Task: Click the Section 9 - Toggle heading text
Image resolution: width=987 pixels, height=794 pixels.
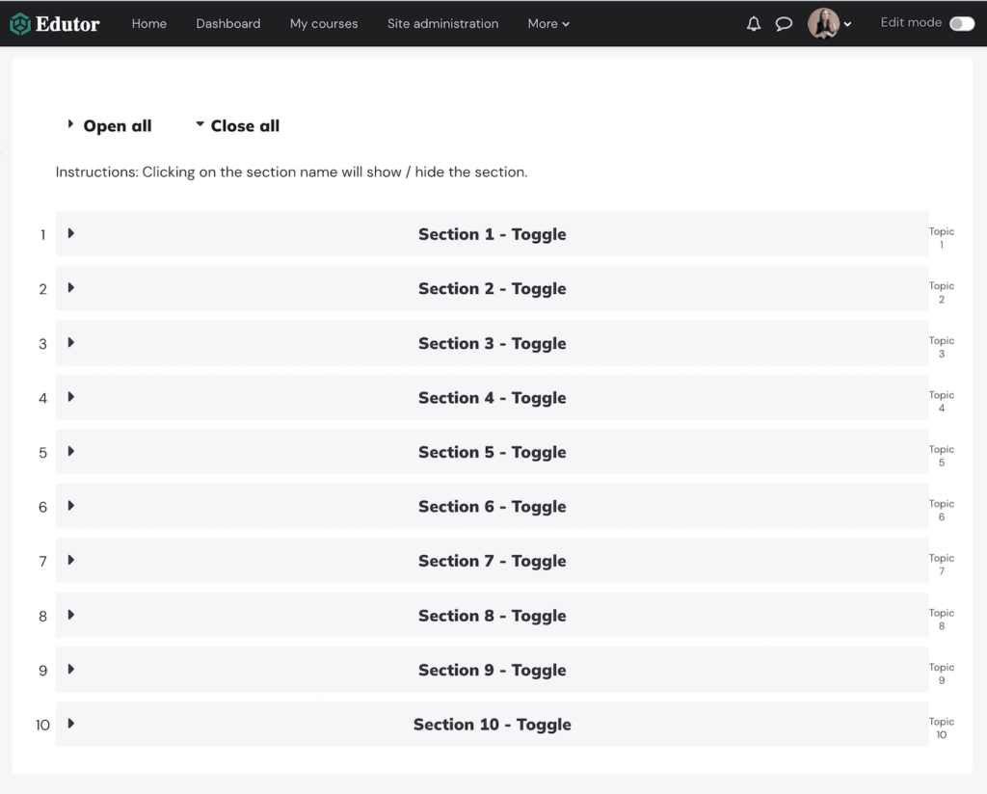Action: point(492,670)
